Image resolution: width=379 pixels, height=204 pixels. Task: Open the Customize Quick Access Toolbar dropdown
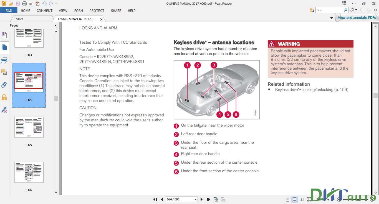[x=56, y=4]
